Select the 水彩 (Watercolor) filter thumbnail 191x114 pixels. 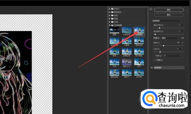coord(139,62)
